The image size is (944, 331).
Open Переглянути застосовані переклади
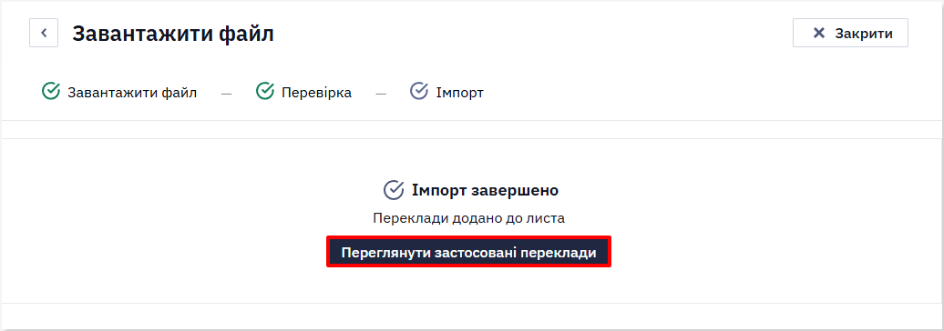[x=469, y=252]
